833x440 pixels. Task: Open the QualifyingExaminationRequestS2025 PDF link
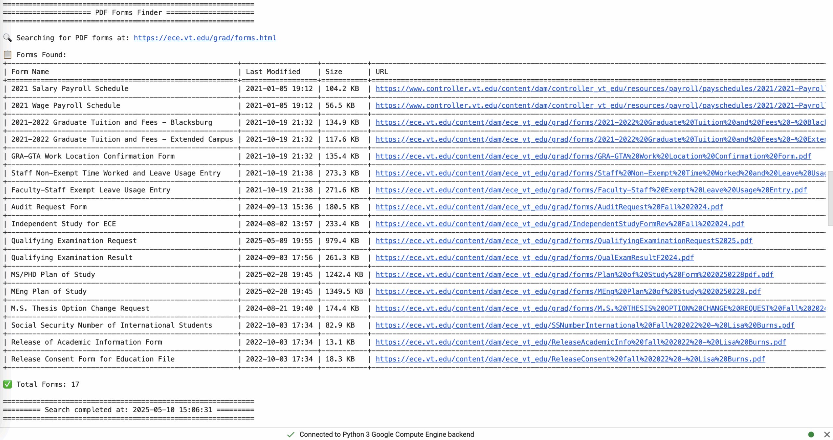564,241
